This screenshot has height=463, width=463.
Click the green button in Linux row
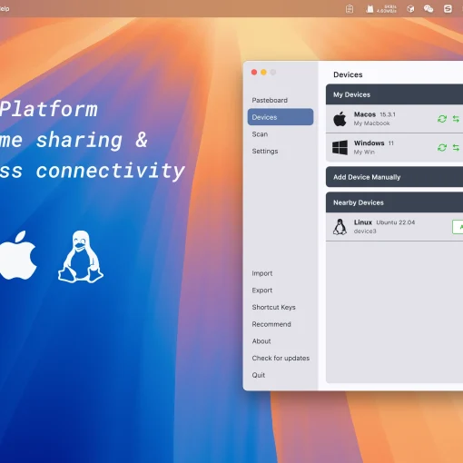(x=458, y=227)
